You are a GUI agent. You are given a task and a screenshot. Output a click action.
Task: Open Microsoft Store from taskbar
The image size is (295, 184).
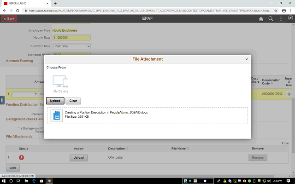41,181
